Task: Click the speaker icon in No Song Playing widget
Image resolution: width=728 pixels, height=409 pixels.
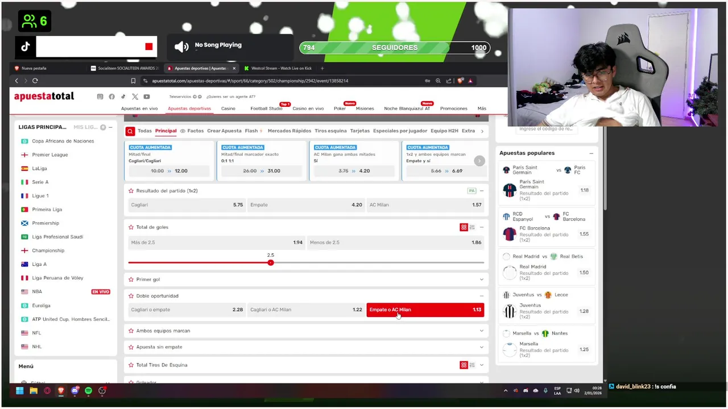Action: [181, 47]
